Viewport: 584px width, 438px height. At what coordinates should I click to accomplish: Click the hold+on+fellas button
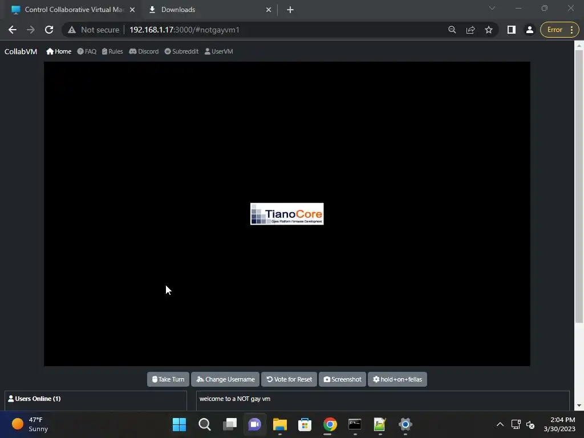(398, 379)
